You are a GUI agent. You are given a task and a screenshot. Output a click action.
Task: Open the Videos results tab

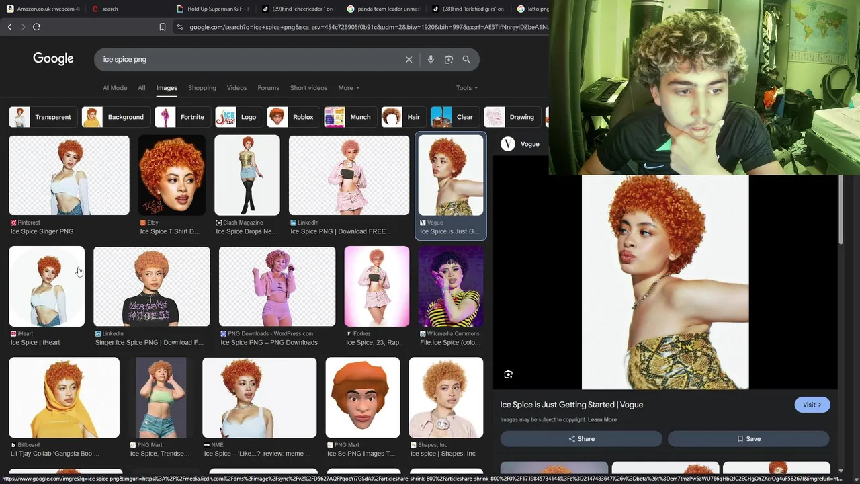236,88
